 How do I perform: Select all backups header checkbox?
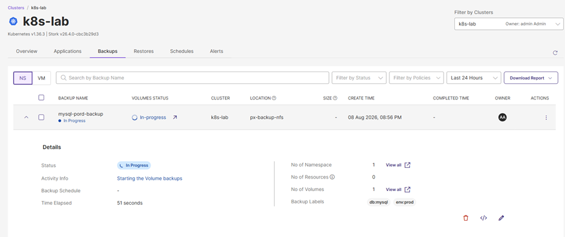coord(42,98)
